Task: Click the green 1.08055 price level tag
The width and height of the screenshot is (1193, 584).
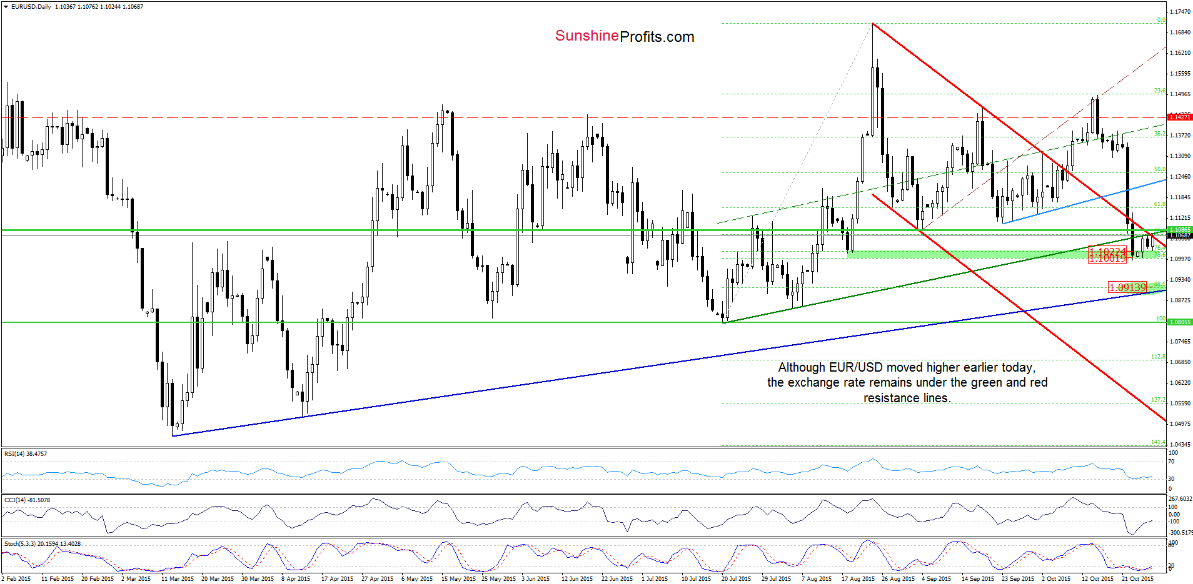Action: (1180, 322)
